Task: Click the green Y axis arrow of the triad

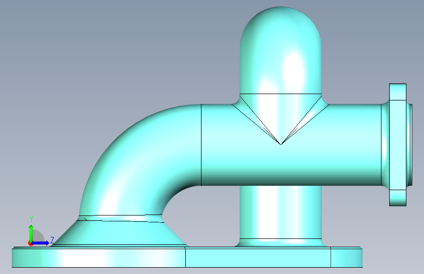Action: pyautogui.click(x=31, y=233)
